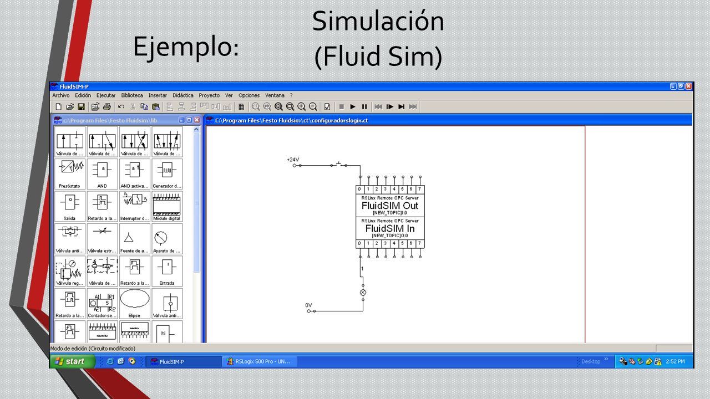Select the Fuente de a... component
The height and width of the screenshot is (399, 710).
tap(135, 239)
